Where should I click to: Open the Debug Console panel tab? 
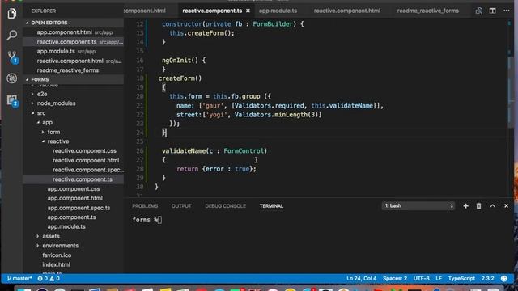point(225,206)
